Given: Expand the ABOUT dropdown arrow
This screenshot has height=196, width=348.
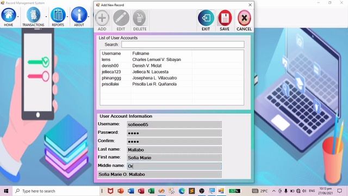Looking at the screenshot, I should 89,16.
